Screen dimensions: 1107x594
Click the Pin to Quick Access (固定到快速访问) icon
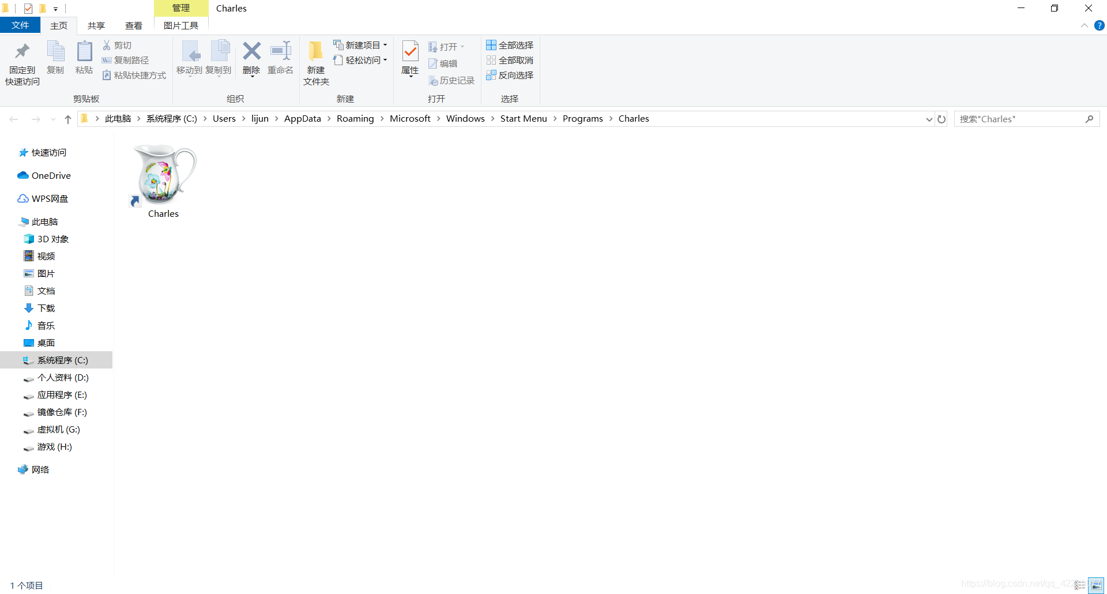(22, 51)
